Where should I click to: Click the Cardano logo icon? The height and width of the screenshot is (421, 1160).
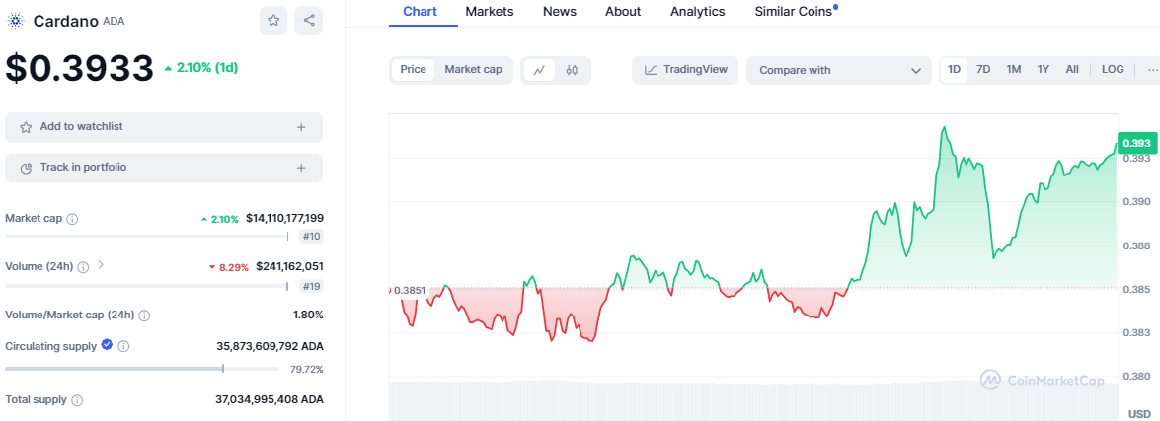[16, 21]
